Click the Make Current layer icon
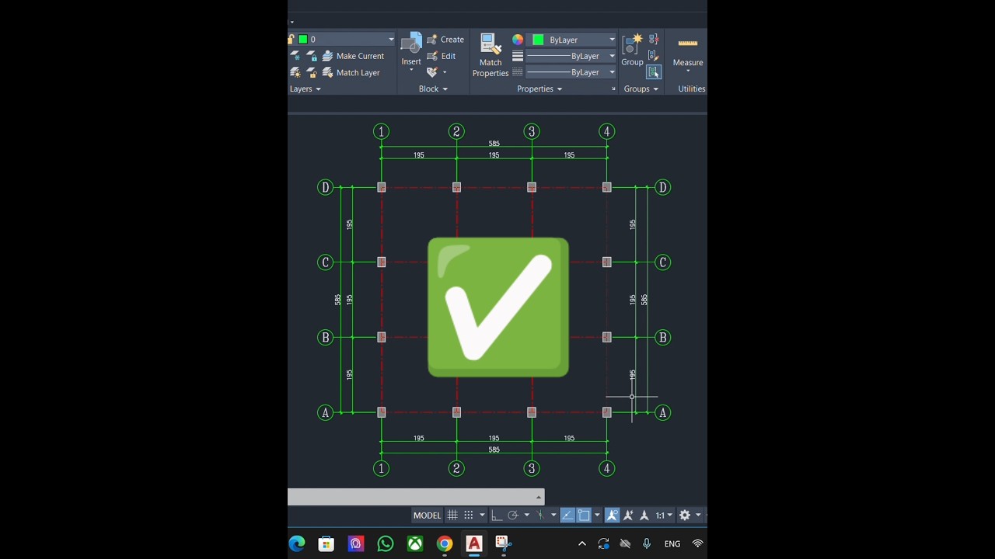995x559 pixels. point(328,56)
